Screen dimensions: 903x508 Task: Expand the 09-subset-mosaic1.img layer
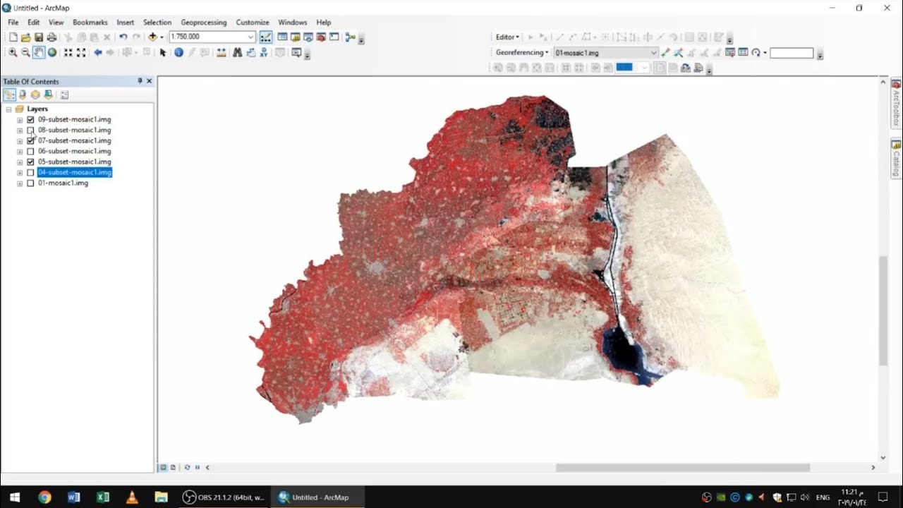[20, 120]
